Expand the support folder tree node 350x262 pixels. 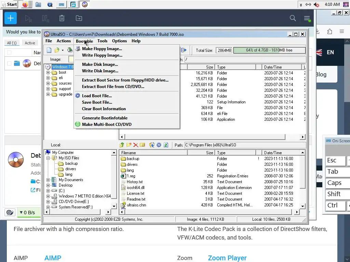(48, 89)
